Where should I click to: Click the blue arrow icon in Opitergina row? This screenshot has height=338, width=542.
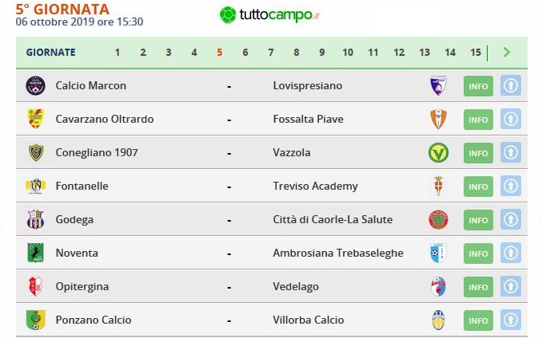(511, 287)
